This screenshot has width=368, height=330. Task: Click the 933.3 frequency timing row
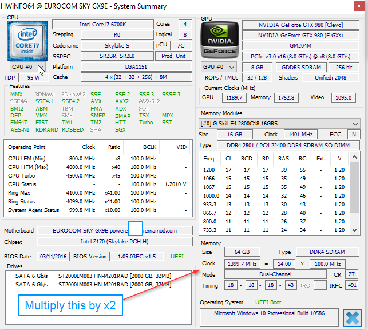[x=275, y=205]
